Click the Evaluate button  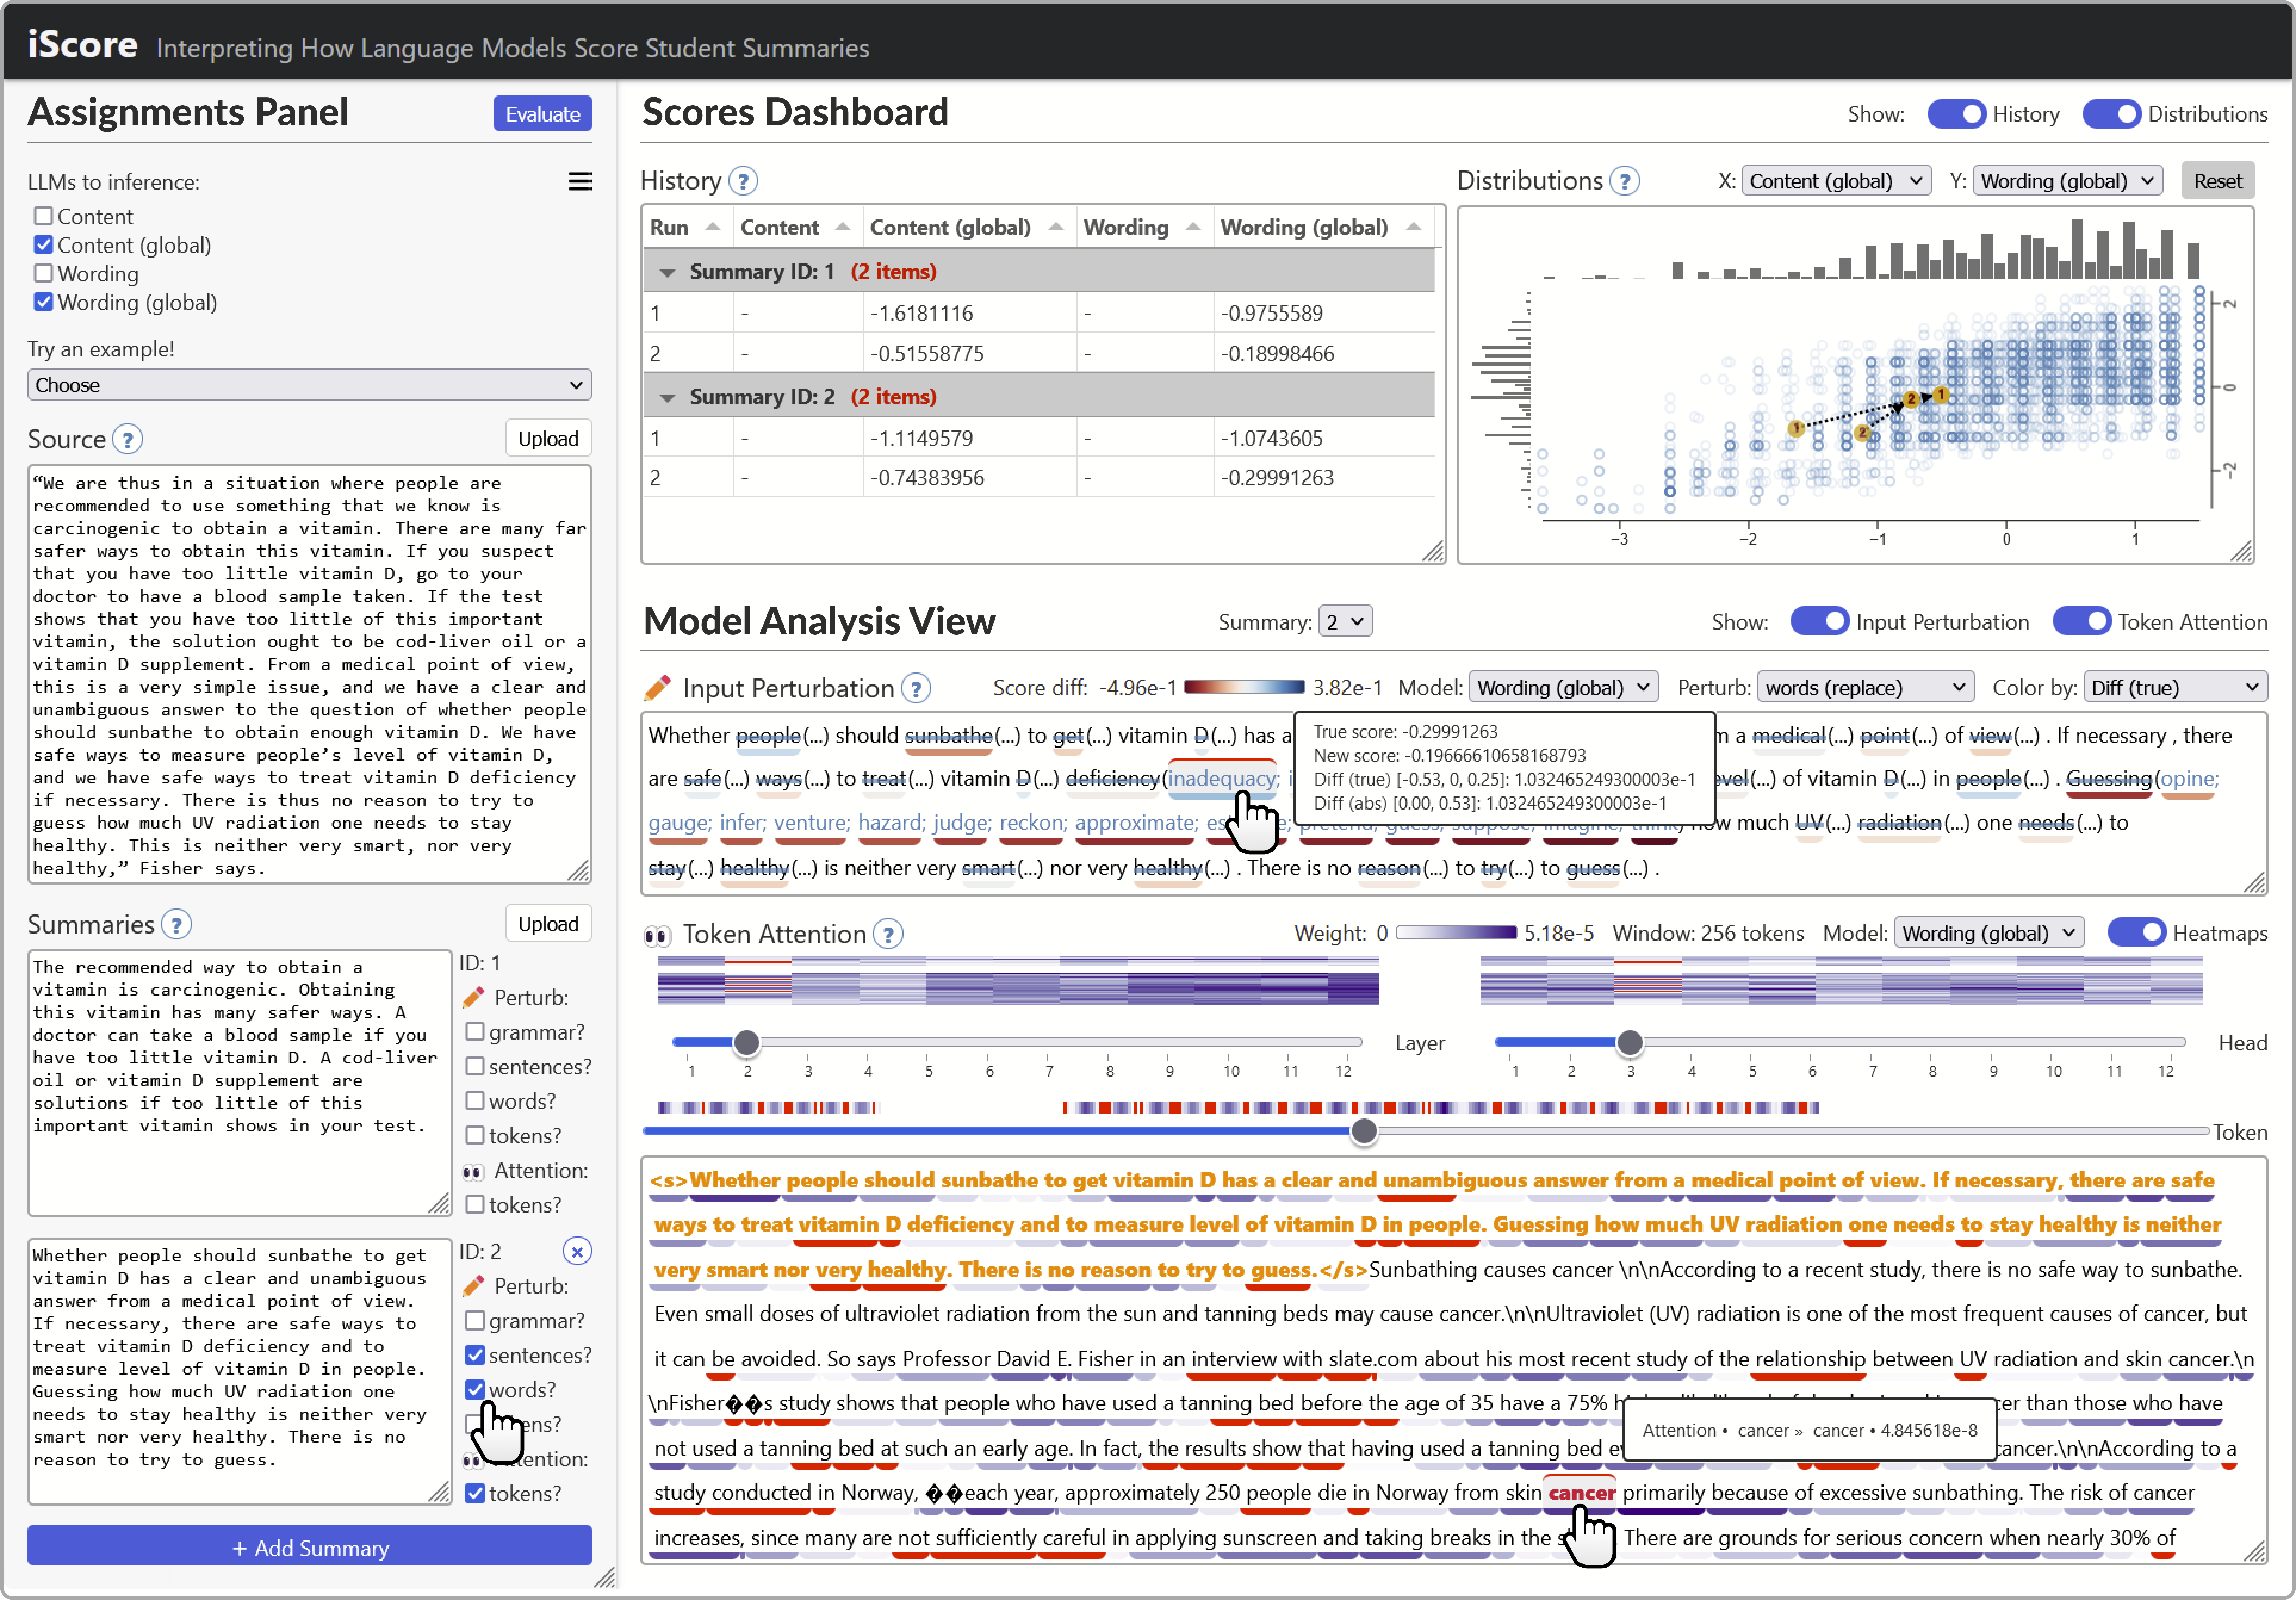(x=542, y=114)
